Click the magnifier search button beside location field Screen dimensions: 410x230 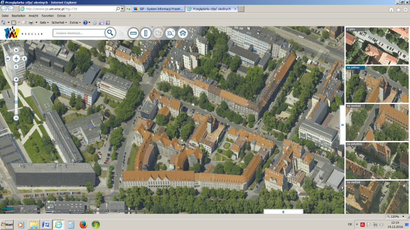110,33
